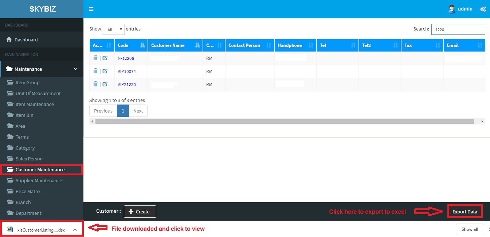Open Customer Maintenance in the sidebar
This screenshot has width=490, height=237.
(40, 169)
